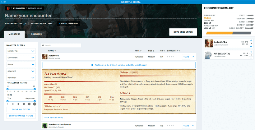Open the Alignment filter dropdown

coord(21,71)
